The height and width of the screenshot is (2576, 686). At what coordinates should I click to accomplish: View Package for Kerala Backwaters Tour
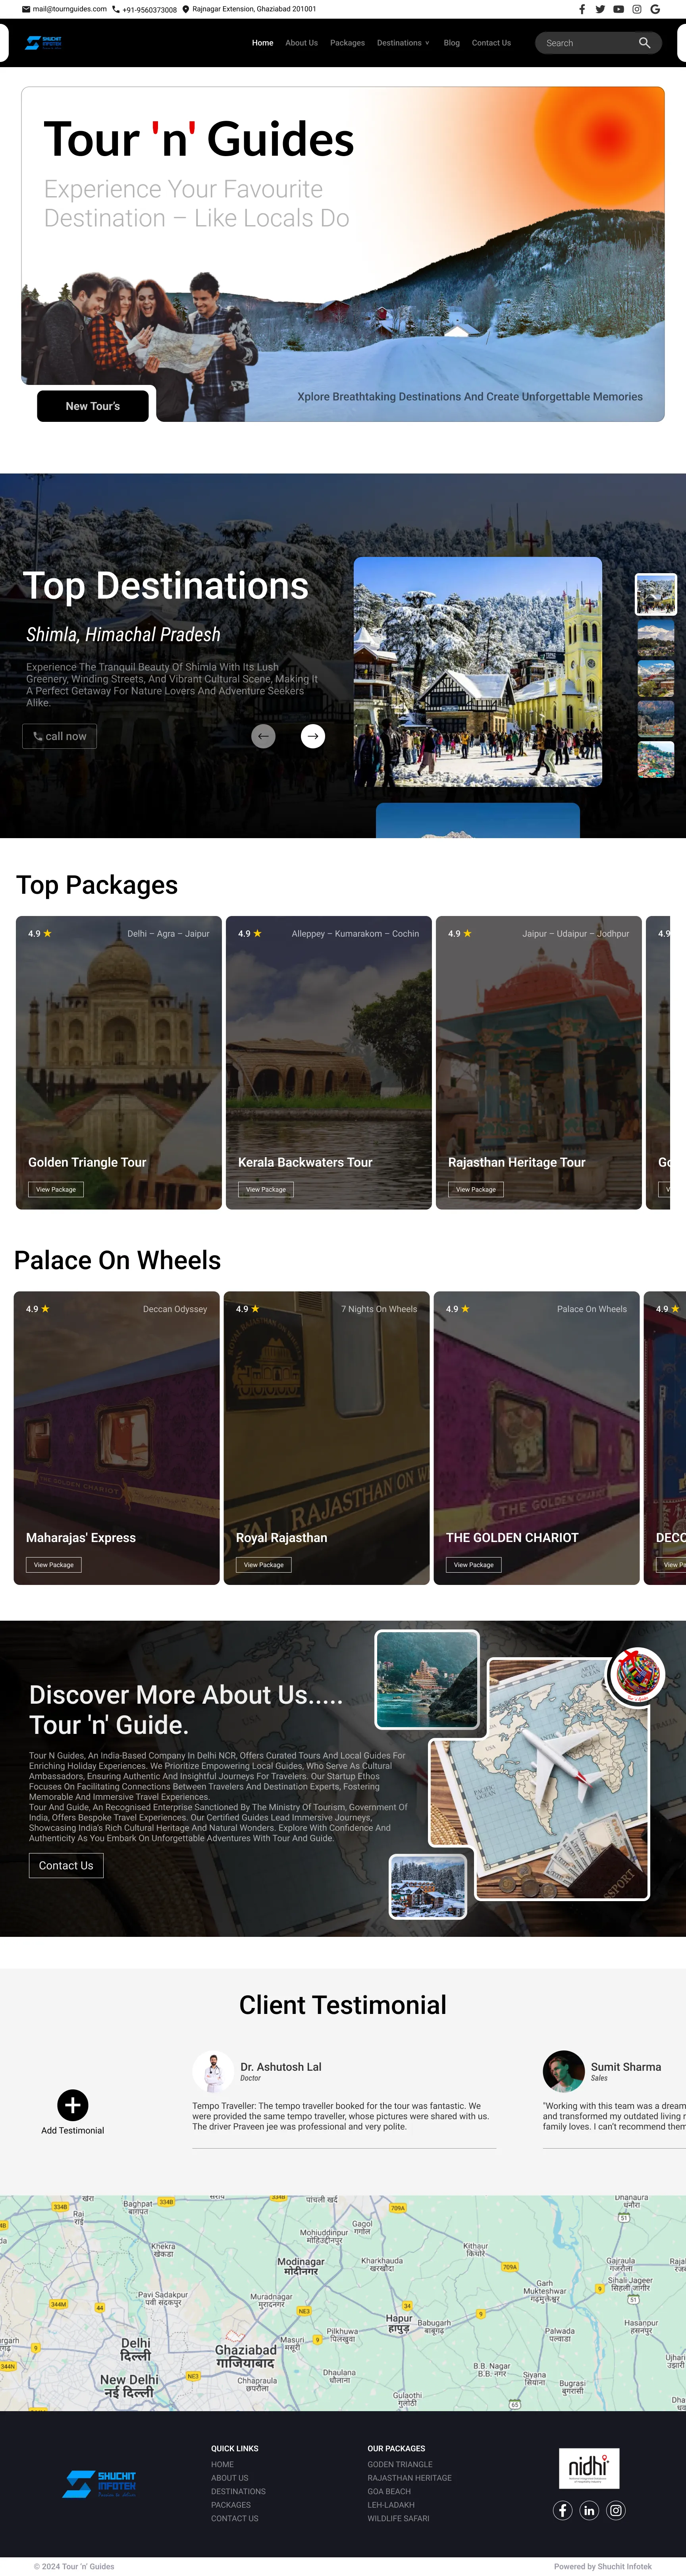[x=266, y=1189]
